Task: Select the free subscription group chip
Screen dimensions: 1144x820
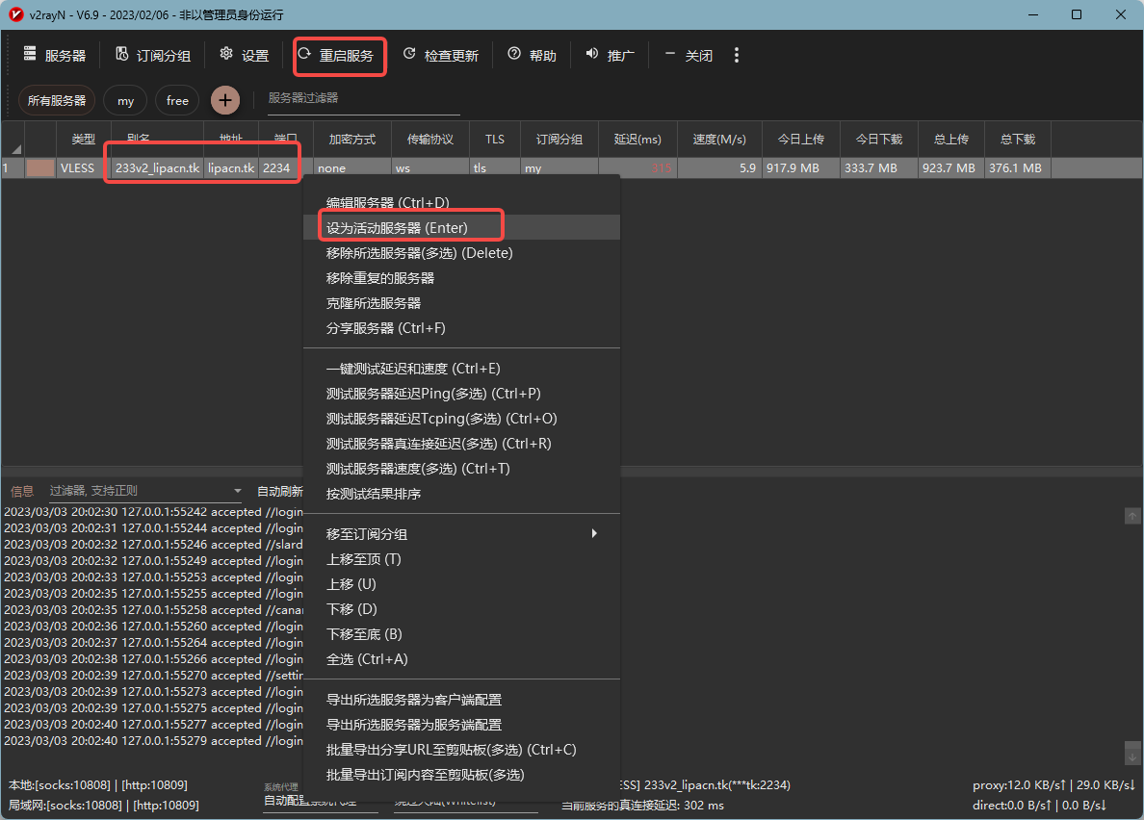Action: pos(177,101)
